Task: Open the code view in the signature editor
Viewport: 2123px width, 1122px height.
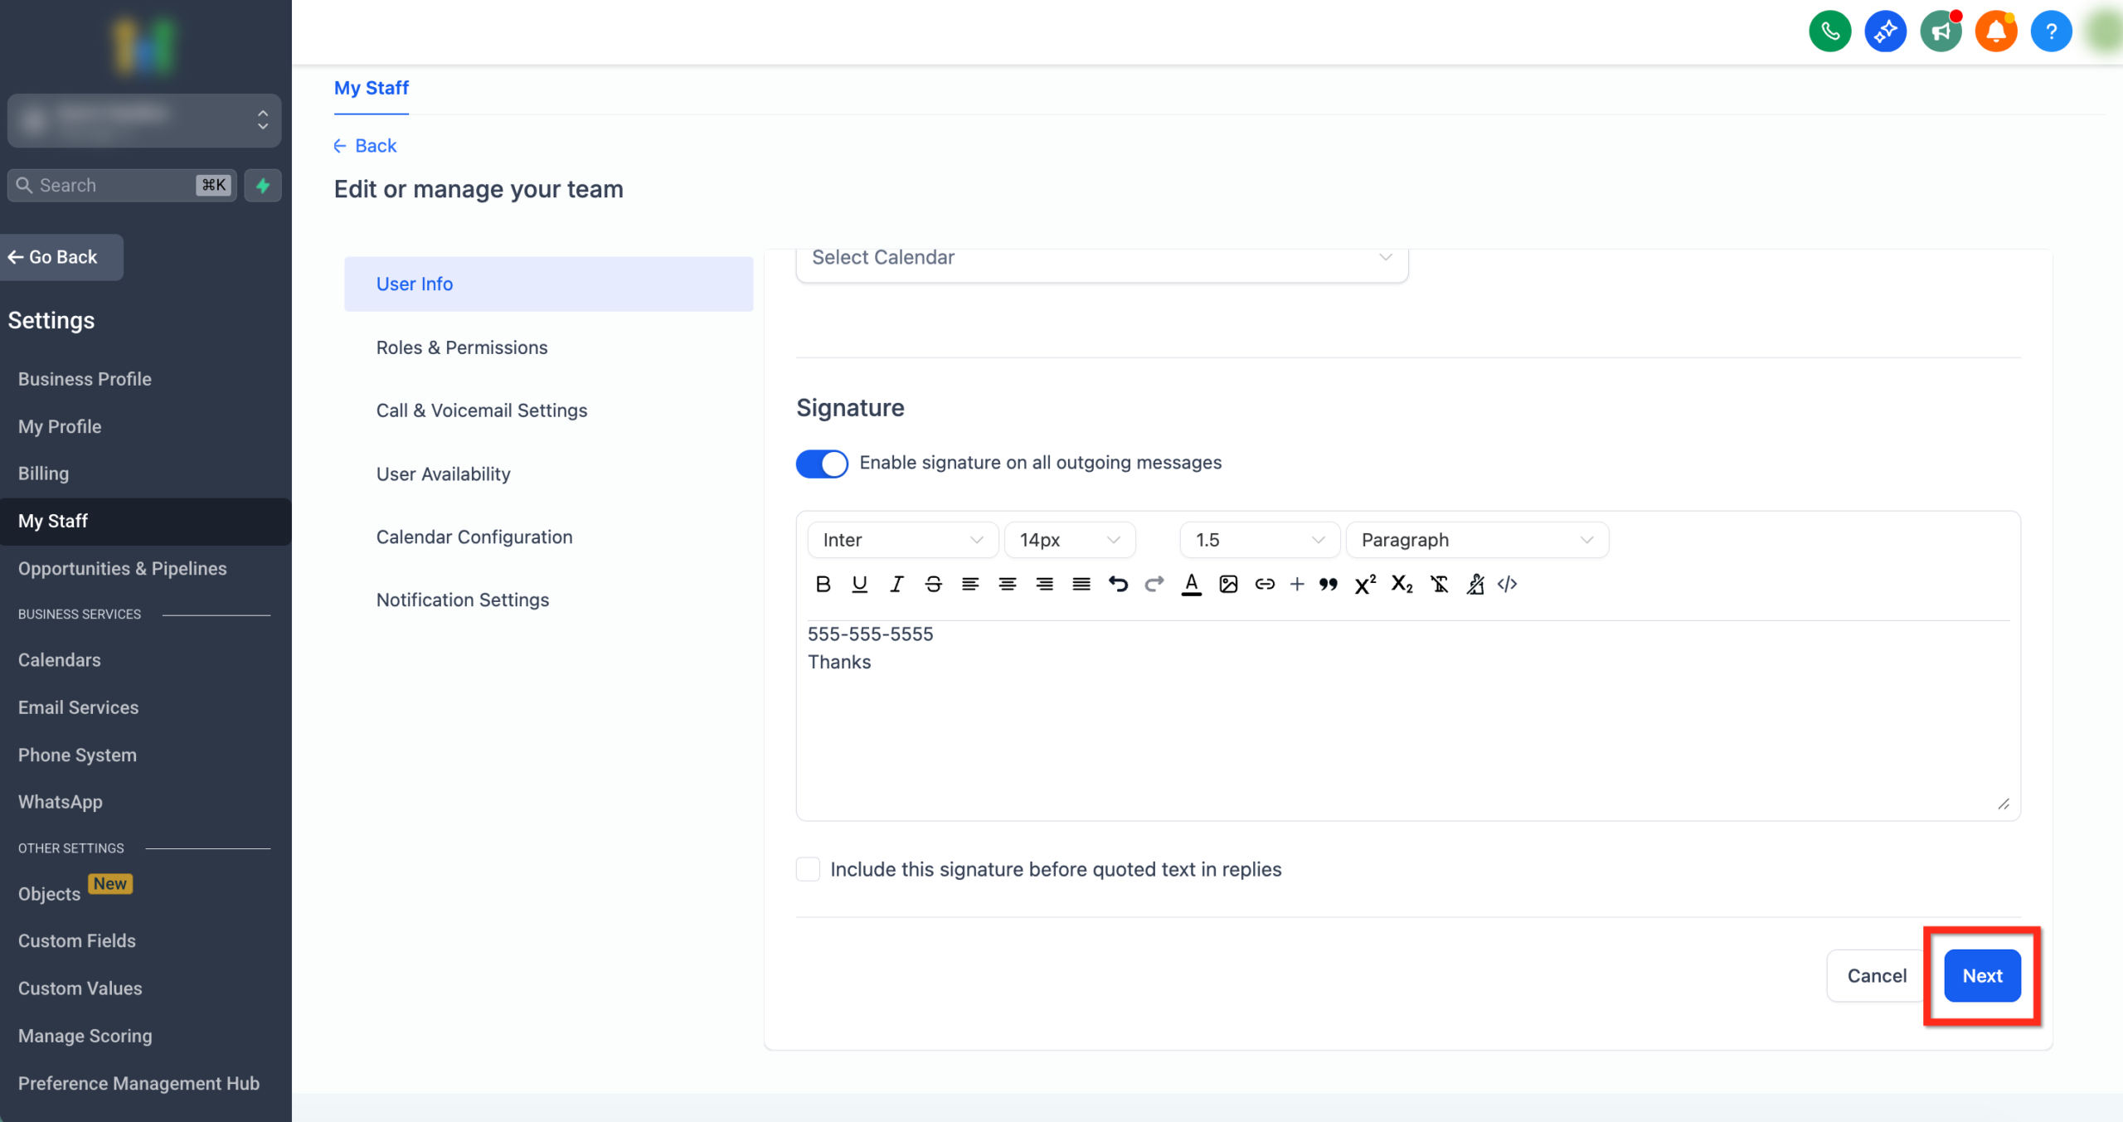Action: [1508, 584]
